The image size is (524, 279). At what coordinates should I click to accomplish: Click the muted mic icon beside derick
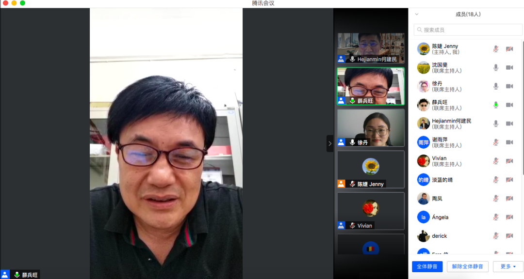[496, 236]
